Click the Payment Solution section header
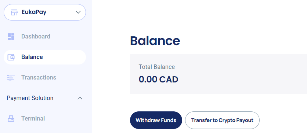Screen dimensions: 307x133 pyautogui.click(x=45, y=98)
